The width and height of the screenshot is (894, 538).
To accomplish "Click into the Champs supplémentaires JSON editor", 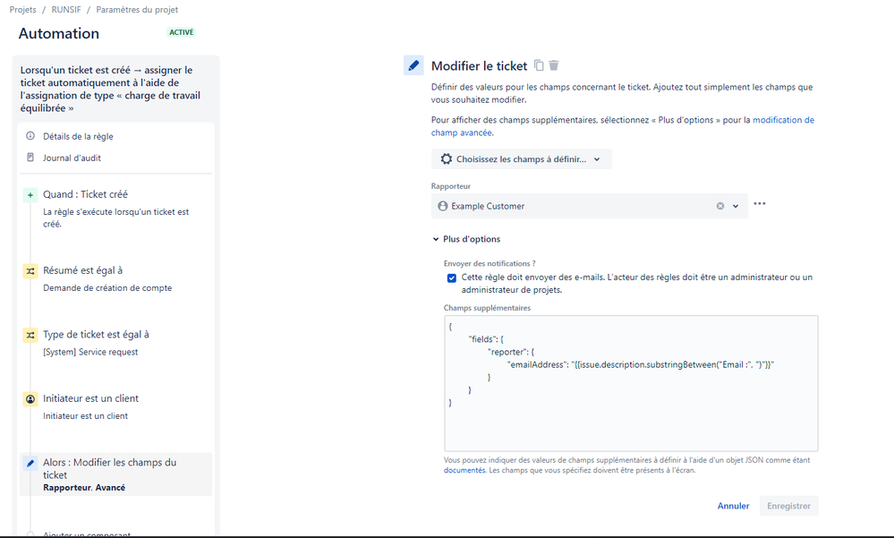I will (x=631, y=383).
